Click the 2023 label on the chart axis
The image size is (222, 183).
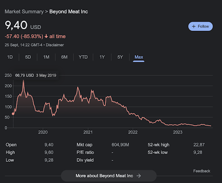(178, 132)
